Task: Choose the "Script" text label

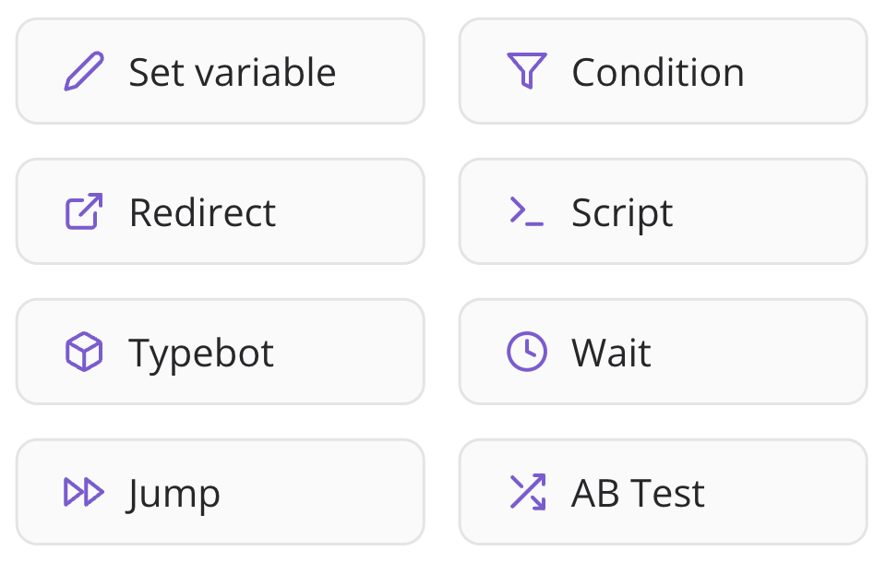Action: pos(622,212)
